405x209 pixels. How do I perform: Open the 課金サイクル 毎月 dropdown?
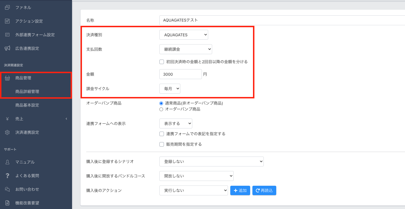click(170, 88)
